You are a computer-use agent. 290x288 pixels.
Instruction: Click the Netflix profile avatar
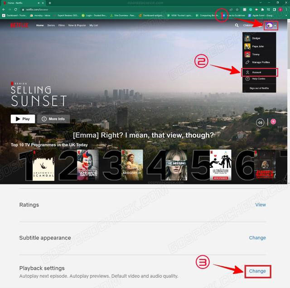pyautogui.click(x=269, y=25)
